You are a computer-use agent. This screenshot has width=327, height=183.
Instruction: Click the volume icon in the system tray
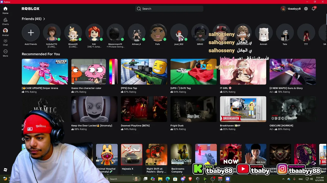311,179
